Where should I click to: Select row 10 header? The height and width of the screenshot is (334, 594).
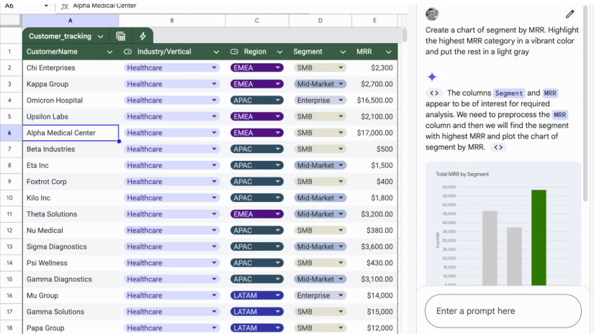pos(9,198)
